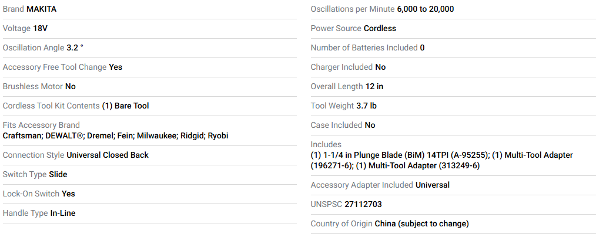Select Number of Batteries Included 0
The height and width of the screenshot is (234, 596).
(x=422, y=48)
